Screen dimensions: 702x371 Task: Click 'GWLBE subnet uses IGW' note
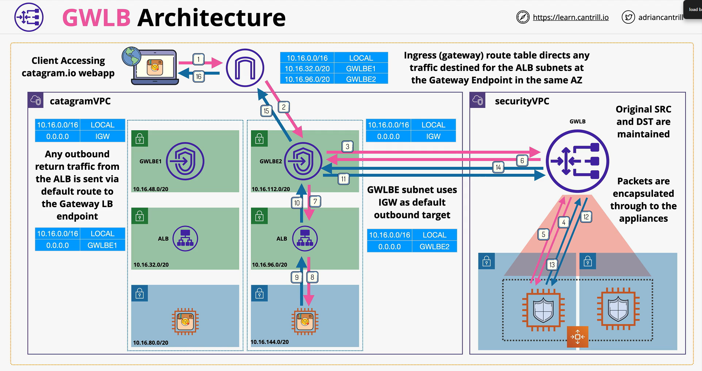point(412,202)
